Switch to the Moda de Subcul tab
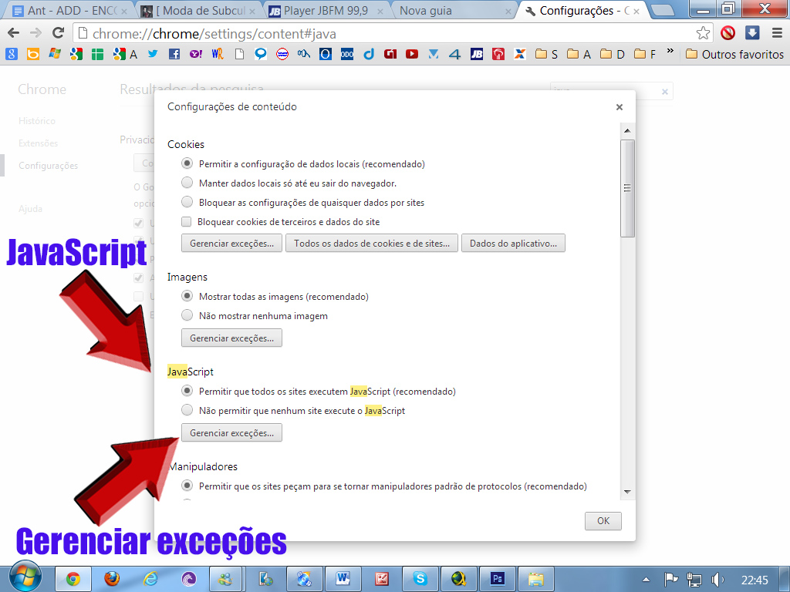Image resolution: width=790 pixels, height=592 pixels. click(197, 11)
